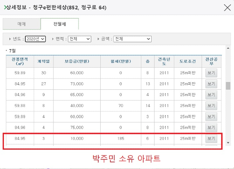Close the 상세정보 dialog with the X
234x169 pixels.
pos(225,7)
